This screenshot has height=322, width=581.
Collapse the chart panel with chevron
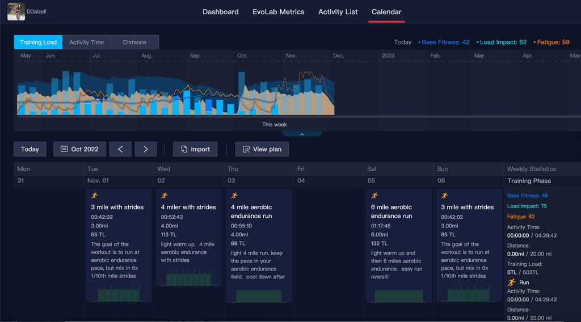pos(302,134)
